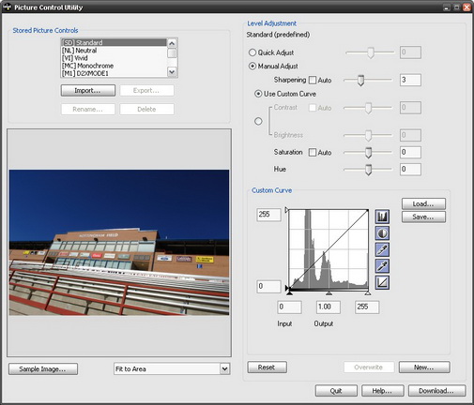Enable the Sharpening Auto checkbox
Screen dimensions: 474x405
click(313, 80)
